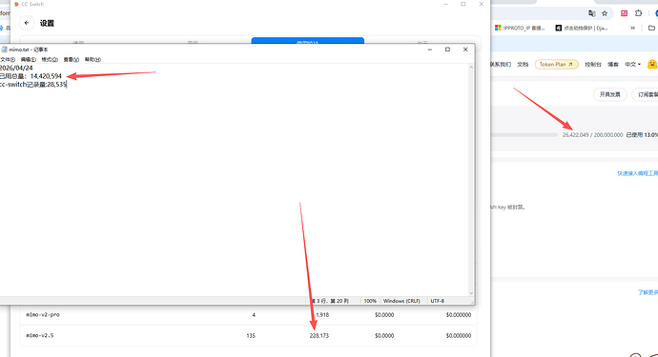Click $0.000000 in the mimo-v2-pro row
This screenshot has width=658, height=357.
click(x=459, y=315)
